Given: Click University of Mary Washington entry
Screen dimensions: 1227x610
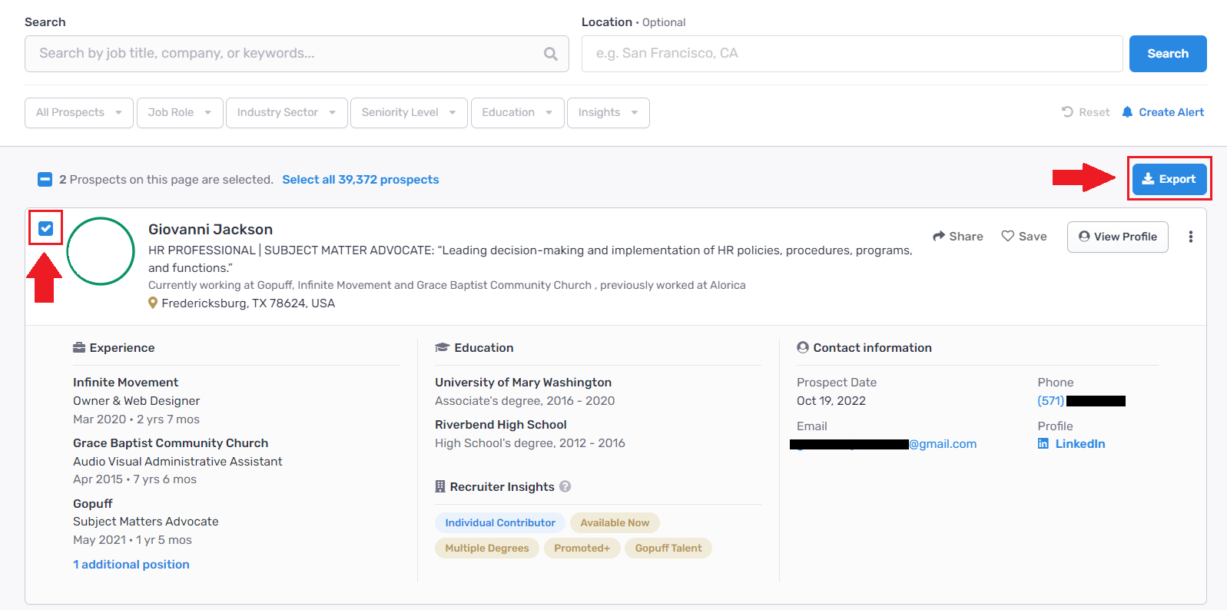Looking at the screenshot, I should 523,383.
